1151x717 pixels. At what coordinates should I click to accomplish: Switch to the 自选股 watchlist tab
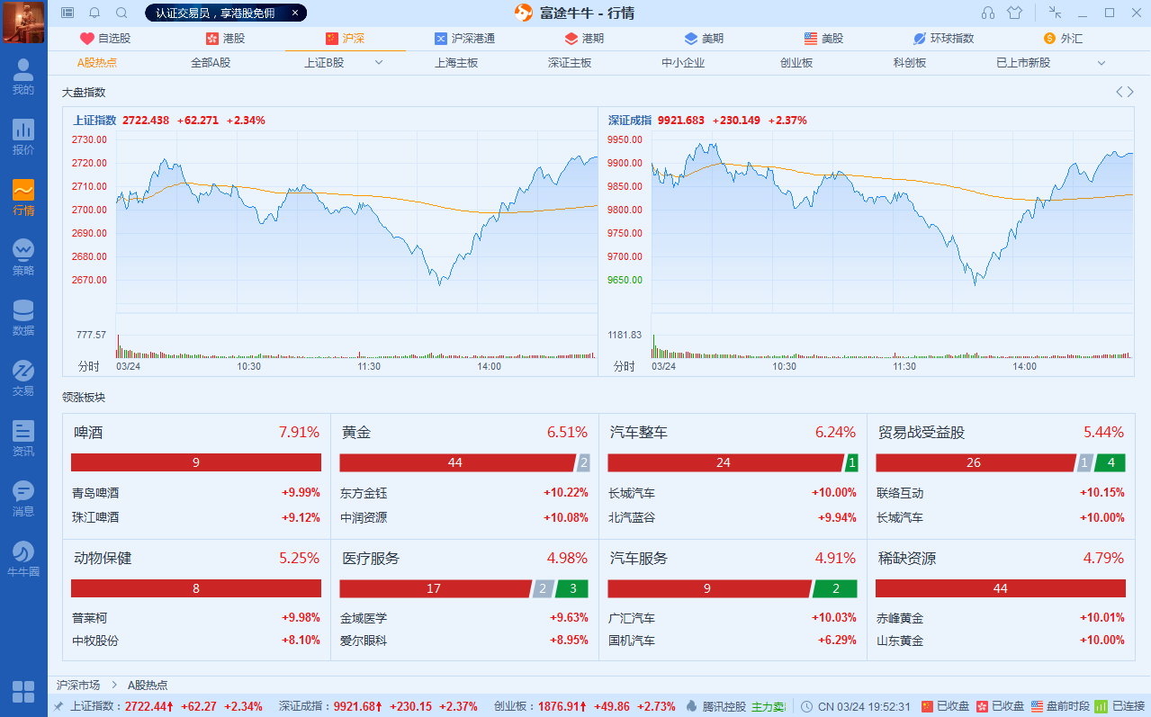[105, 39]
